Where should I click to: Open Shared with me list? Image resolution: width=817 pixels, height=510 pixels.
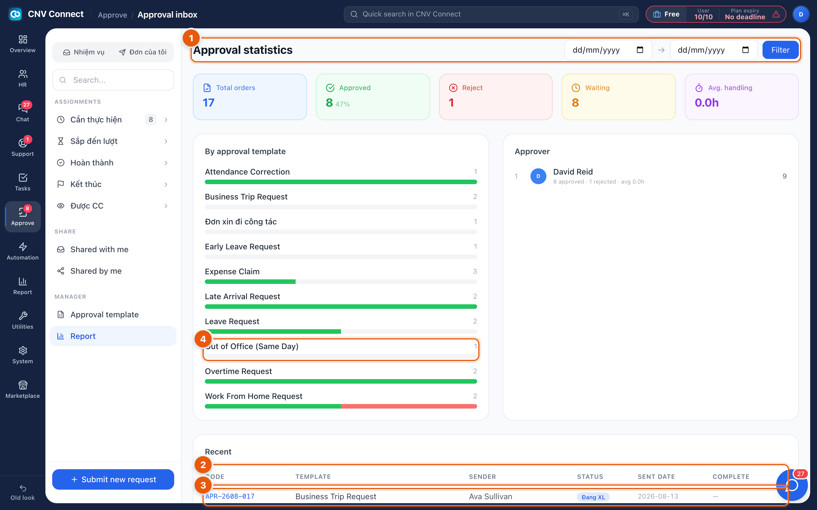coord(113,249)
